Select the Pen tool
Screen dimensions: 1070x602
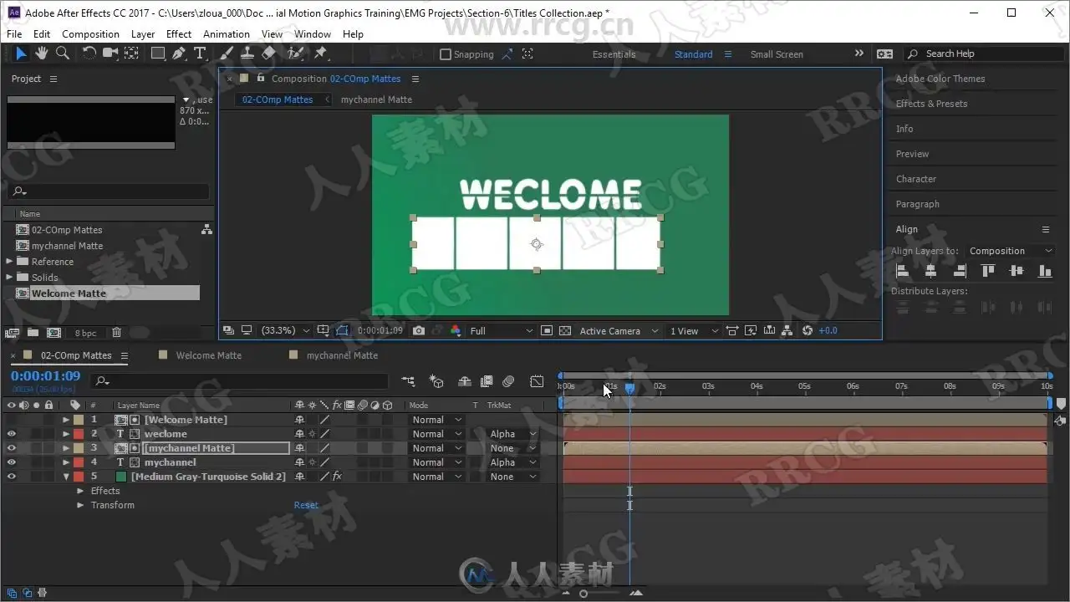point(179,54)
